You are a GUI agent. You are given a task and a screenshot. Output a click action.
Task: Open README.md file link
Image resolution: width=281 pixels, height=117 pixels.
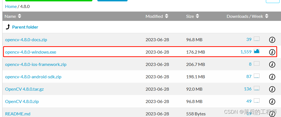(18, 114)
